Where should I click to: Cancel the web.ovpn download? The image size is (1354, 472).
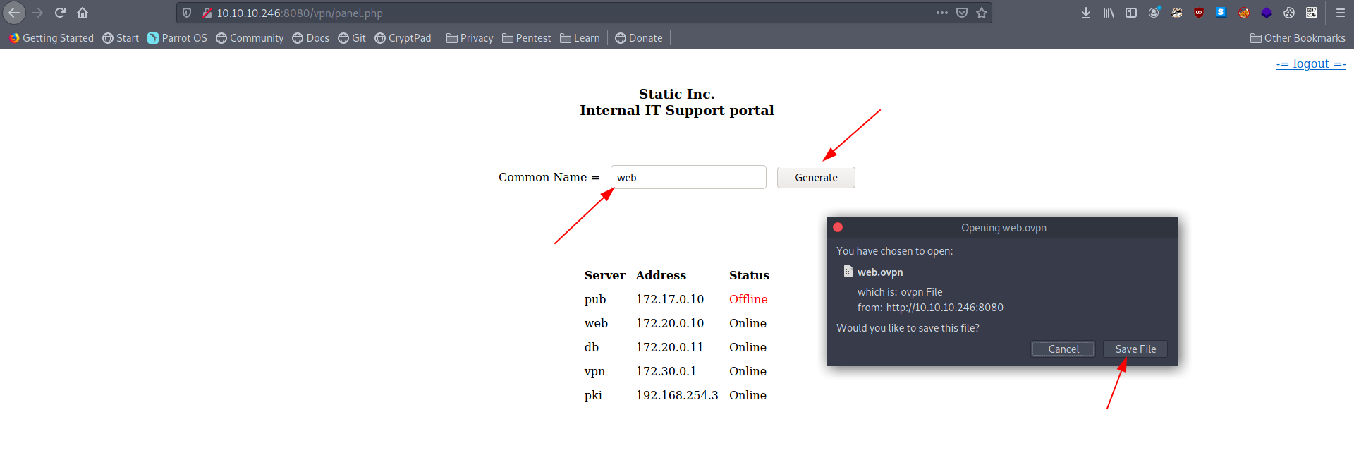(x=1063, y=349)
